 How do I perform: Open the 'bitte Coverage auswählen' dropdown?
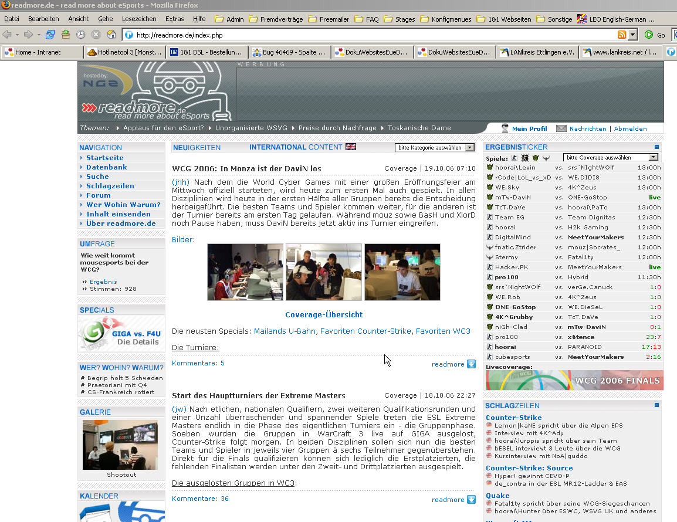click(x=611, y=157)
